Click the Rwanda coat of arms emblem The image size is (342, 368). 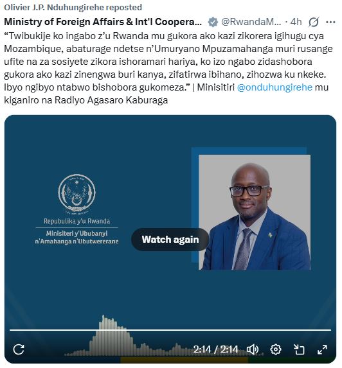point(76,194)
